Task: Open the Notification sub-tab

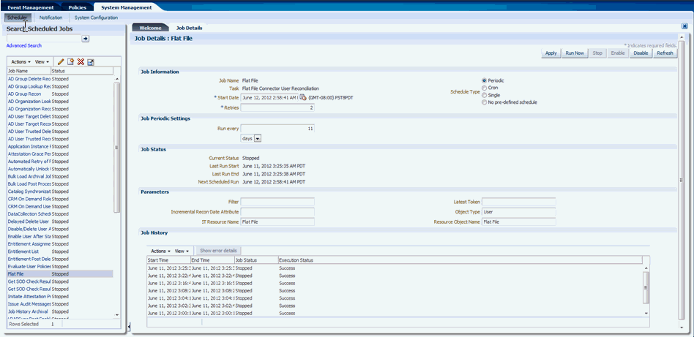Action: (51, 18)
